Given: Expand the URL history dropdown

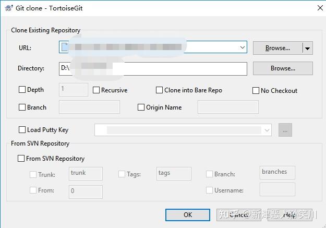Looking at the screenshot, I should click(x=243, y=47).
